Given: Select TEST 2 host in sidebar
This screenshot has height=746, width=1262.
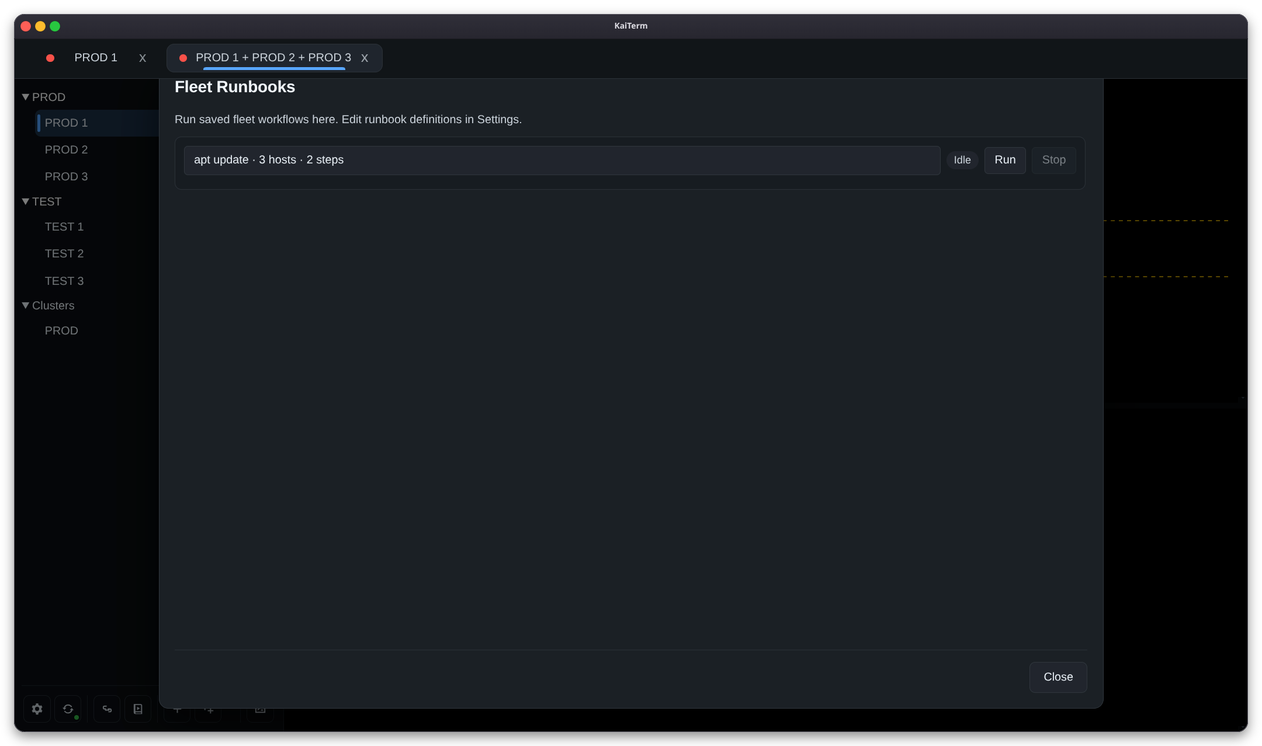Looking at the screenshot, I should pos(64,253).
